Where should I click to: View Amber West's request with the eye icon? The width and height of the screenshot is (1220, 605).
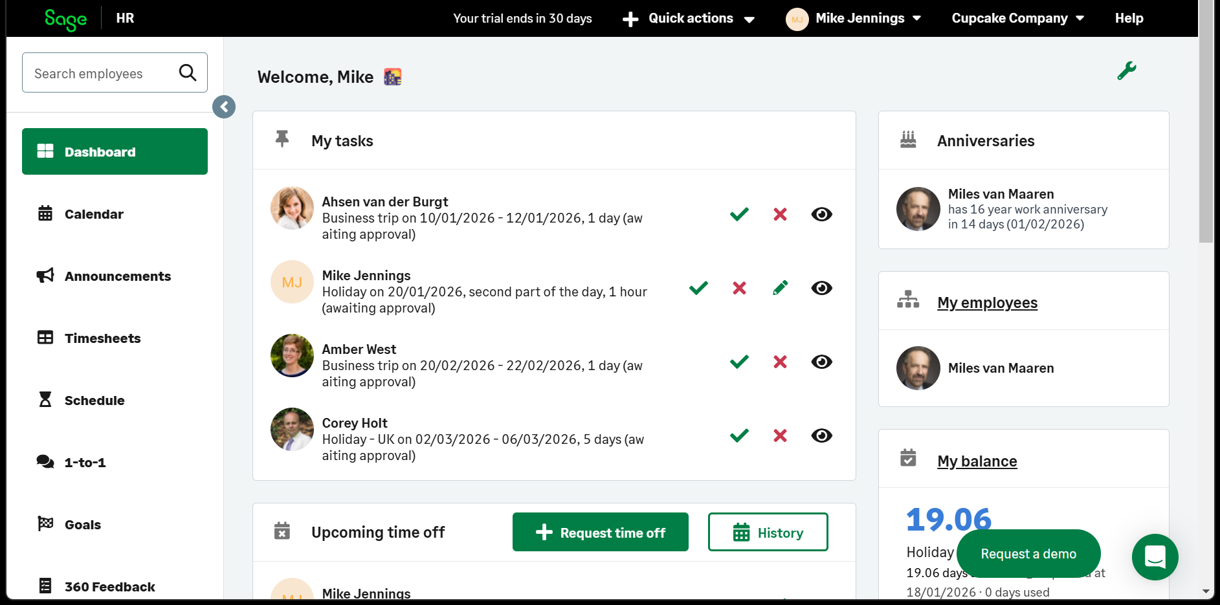point(821,362)
